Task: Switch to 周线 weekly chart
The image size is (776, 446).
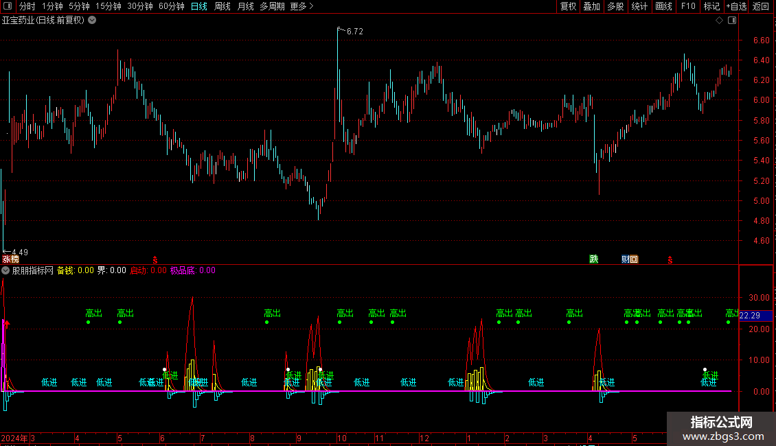Action: pos(222,6)
